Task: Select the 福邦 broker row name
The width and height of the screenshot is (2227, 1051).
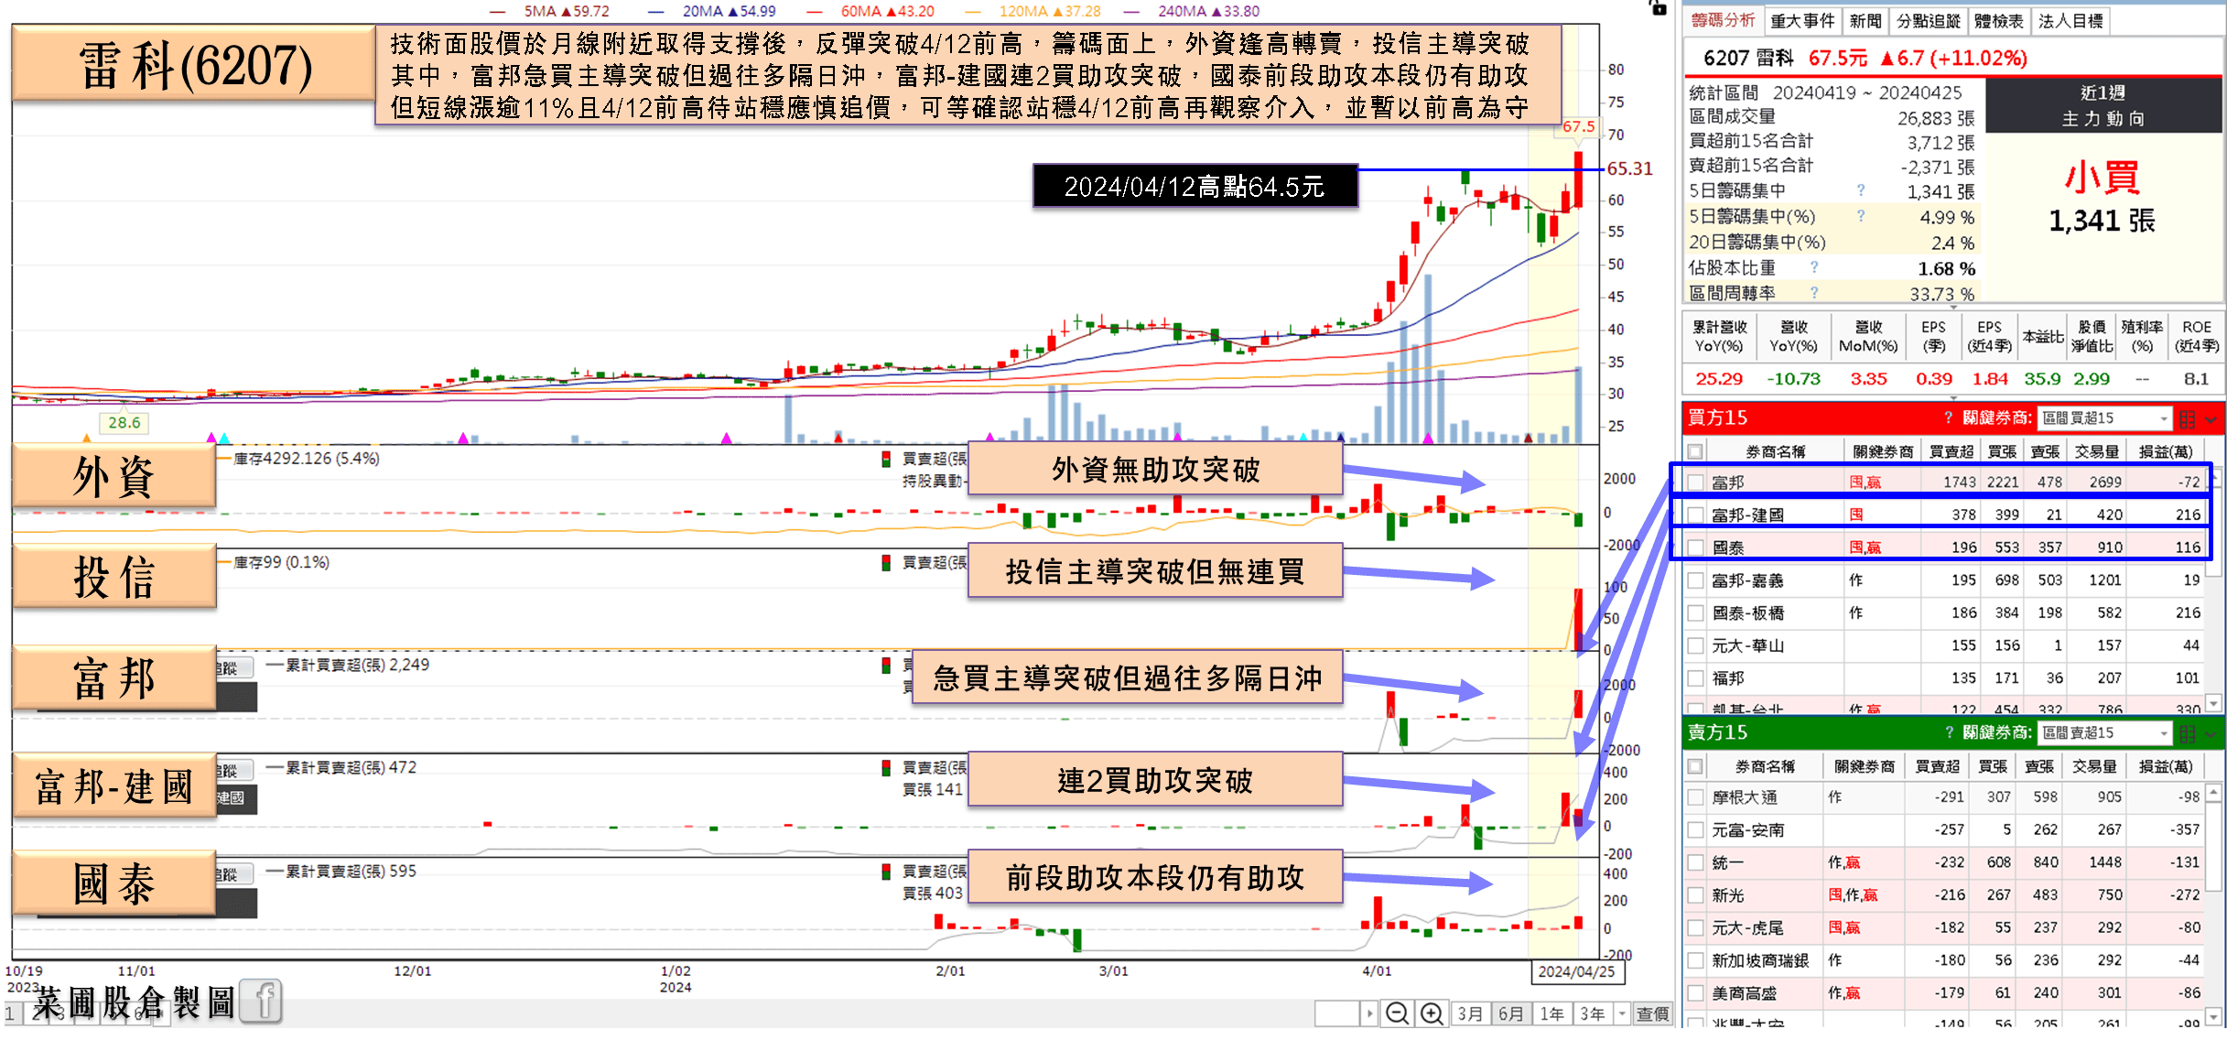Action: point(1728,678)
